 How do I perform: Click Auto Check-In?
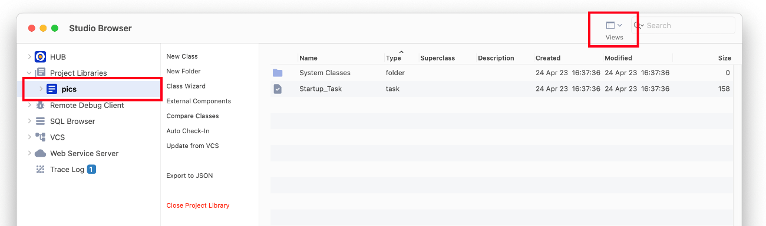tap(188, 131)
